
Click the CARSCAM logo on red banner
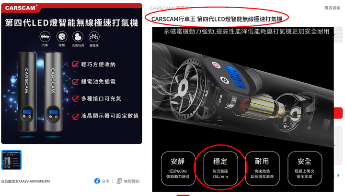(21, 8)
